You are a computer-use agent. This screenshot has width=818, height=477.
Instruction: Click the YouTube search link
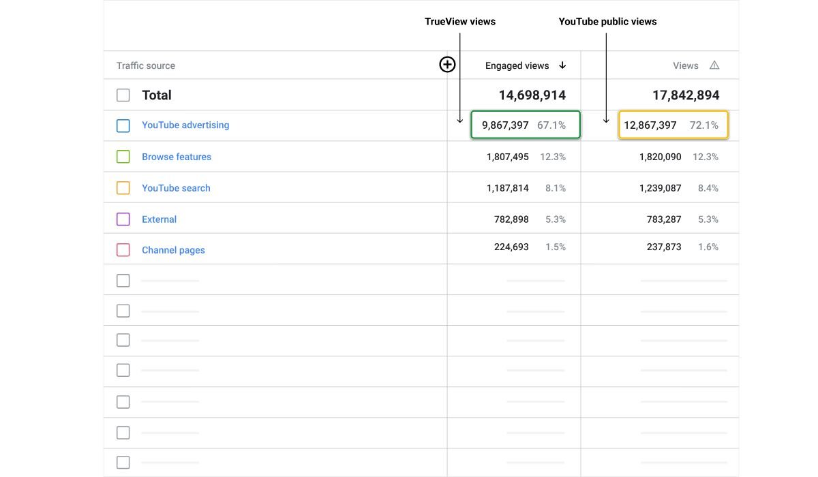click(176, 188)
